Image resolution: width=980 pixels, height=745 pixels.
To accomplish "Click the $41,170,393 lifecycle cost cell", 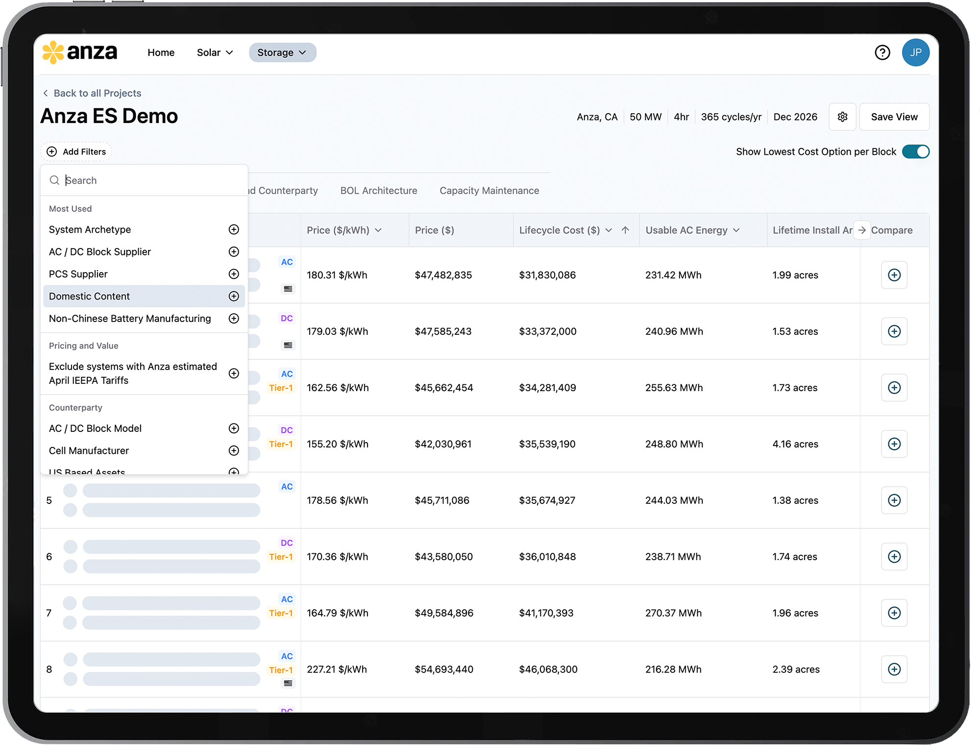I will coord(546,613).
